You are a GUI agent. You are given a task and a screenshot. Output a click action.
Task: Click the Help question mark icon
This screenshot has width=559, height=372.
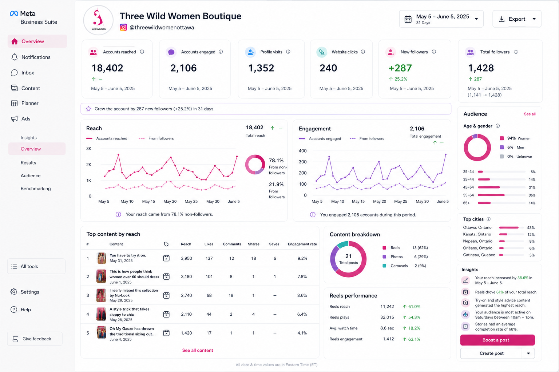[x=14, y=310]
